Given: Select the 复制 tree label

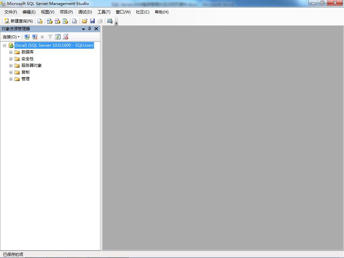Looking at the screenshot, I should (26, 72).
